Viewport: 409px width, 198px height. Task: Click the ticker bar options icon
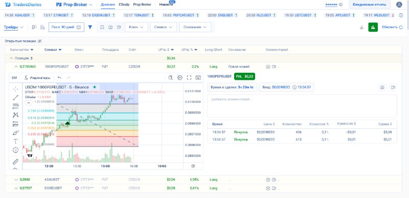401,15
